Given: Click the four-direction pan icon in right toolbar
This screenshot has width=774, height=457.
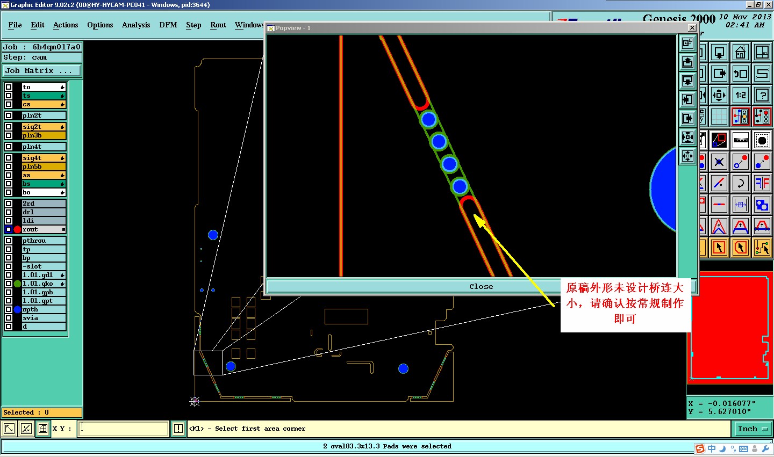Looking at the screenshot, I should click(719, 95).
